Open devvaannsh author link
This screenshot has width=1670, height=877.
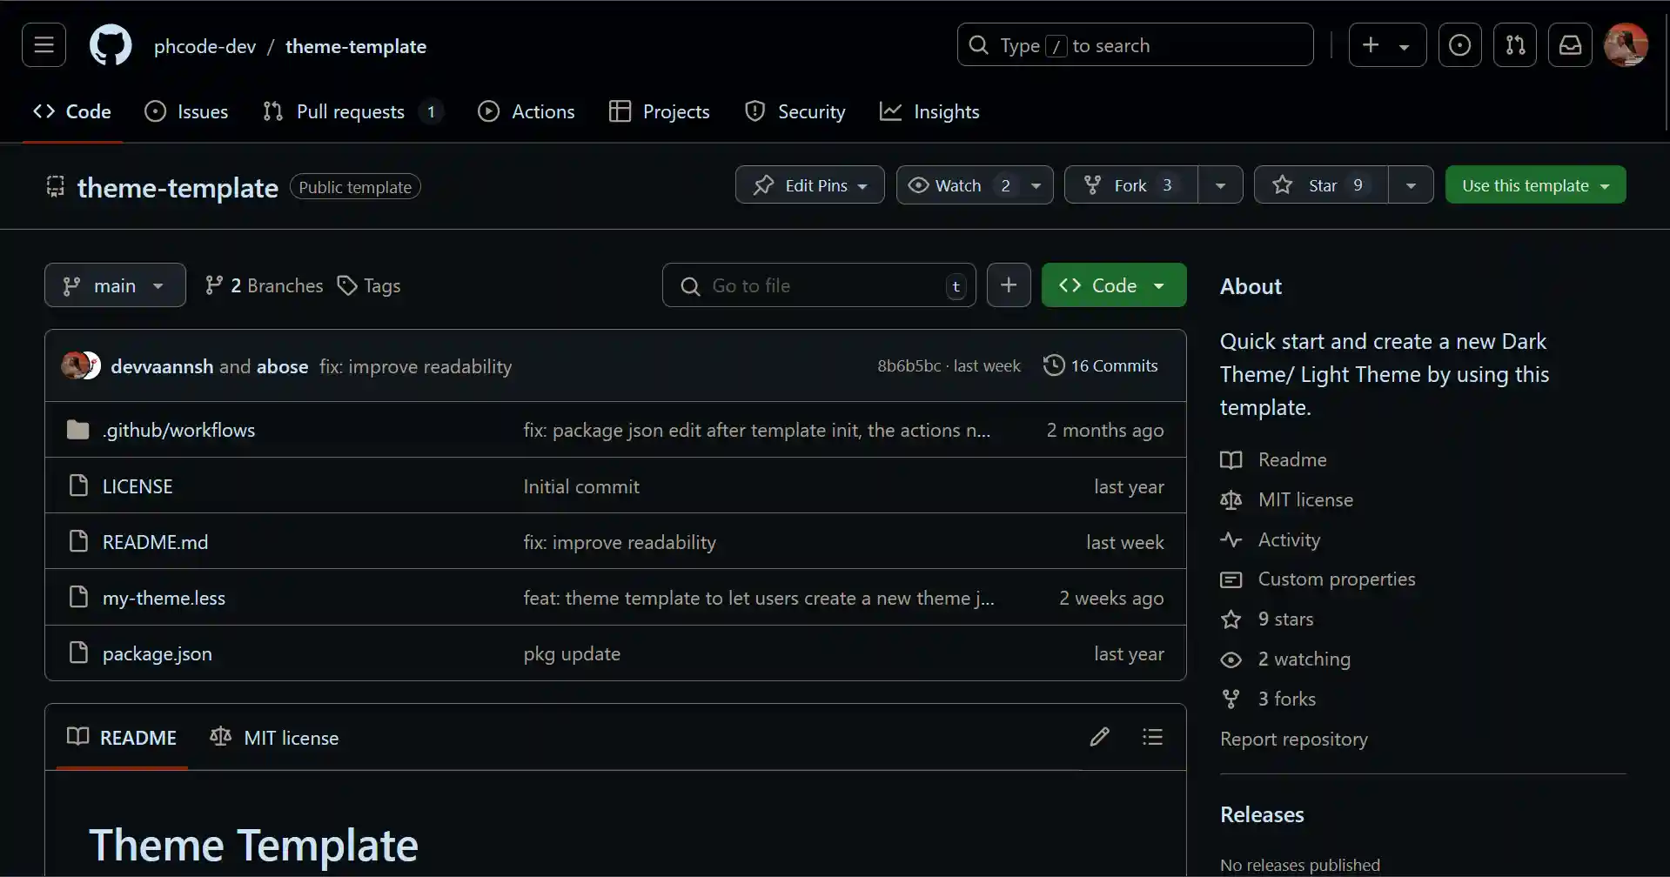click(162, 366)
